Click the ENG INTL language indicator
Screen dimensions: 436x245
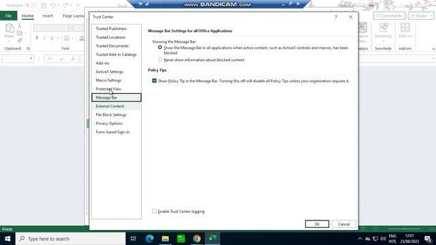[392, 239]
